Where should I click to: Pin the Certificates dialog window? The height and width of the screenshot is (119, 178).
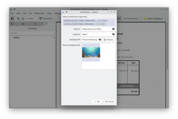pos(66,12)
